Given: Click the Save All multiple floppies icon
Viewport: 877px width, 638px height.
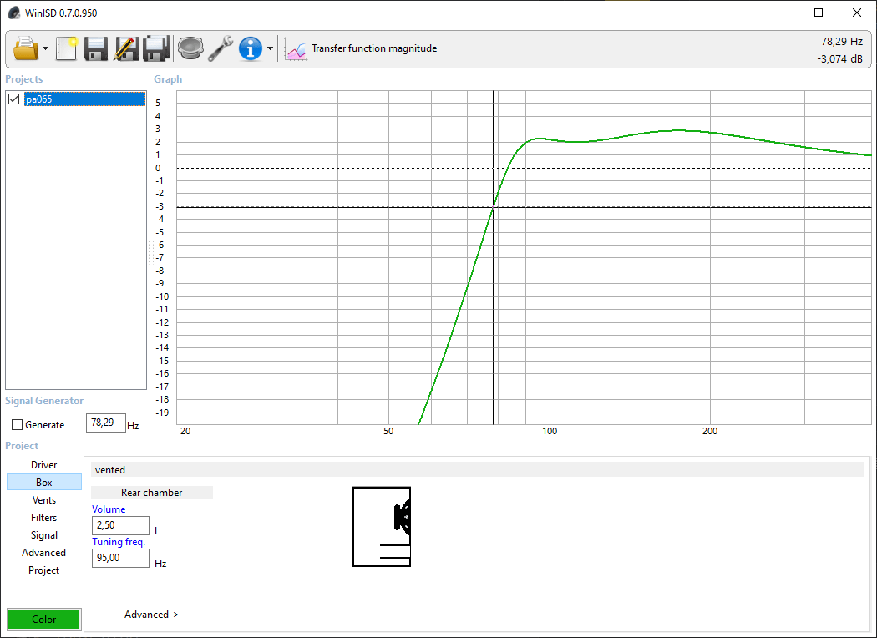Looking at the screenshot, I should 156,48.
